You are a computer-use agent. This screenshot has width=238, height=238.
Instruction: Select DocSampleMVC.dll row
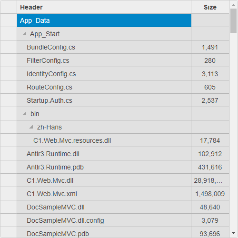104,207
